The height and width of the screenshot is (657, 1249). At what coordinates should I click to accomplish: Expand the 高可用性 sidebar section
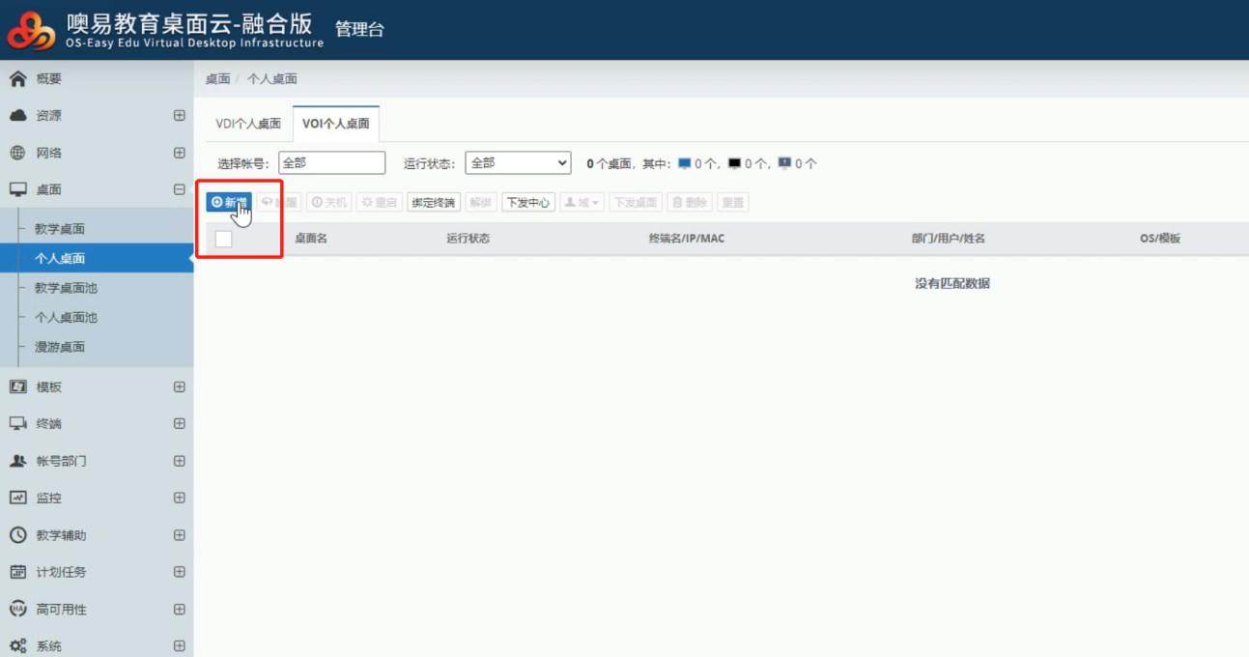[179, 610]
